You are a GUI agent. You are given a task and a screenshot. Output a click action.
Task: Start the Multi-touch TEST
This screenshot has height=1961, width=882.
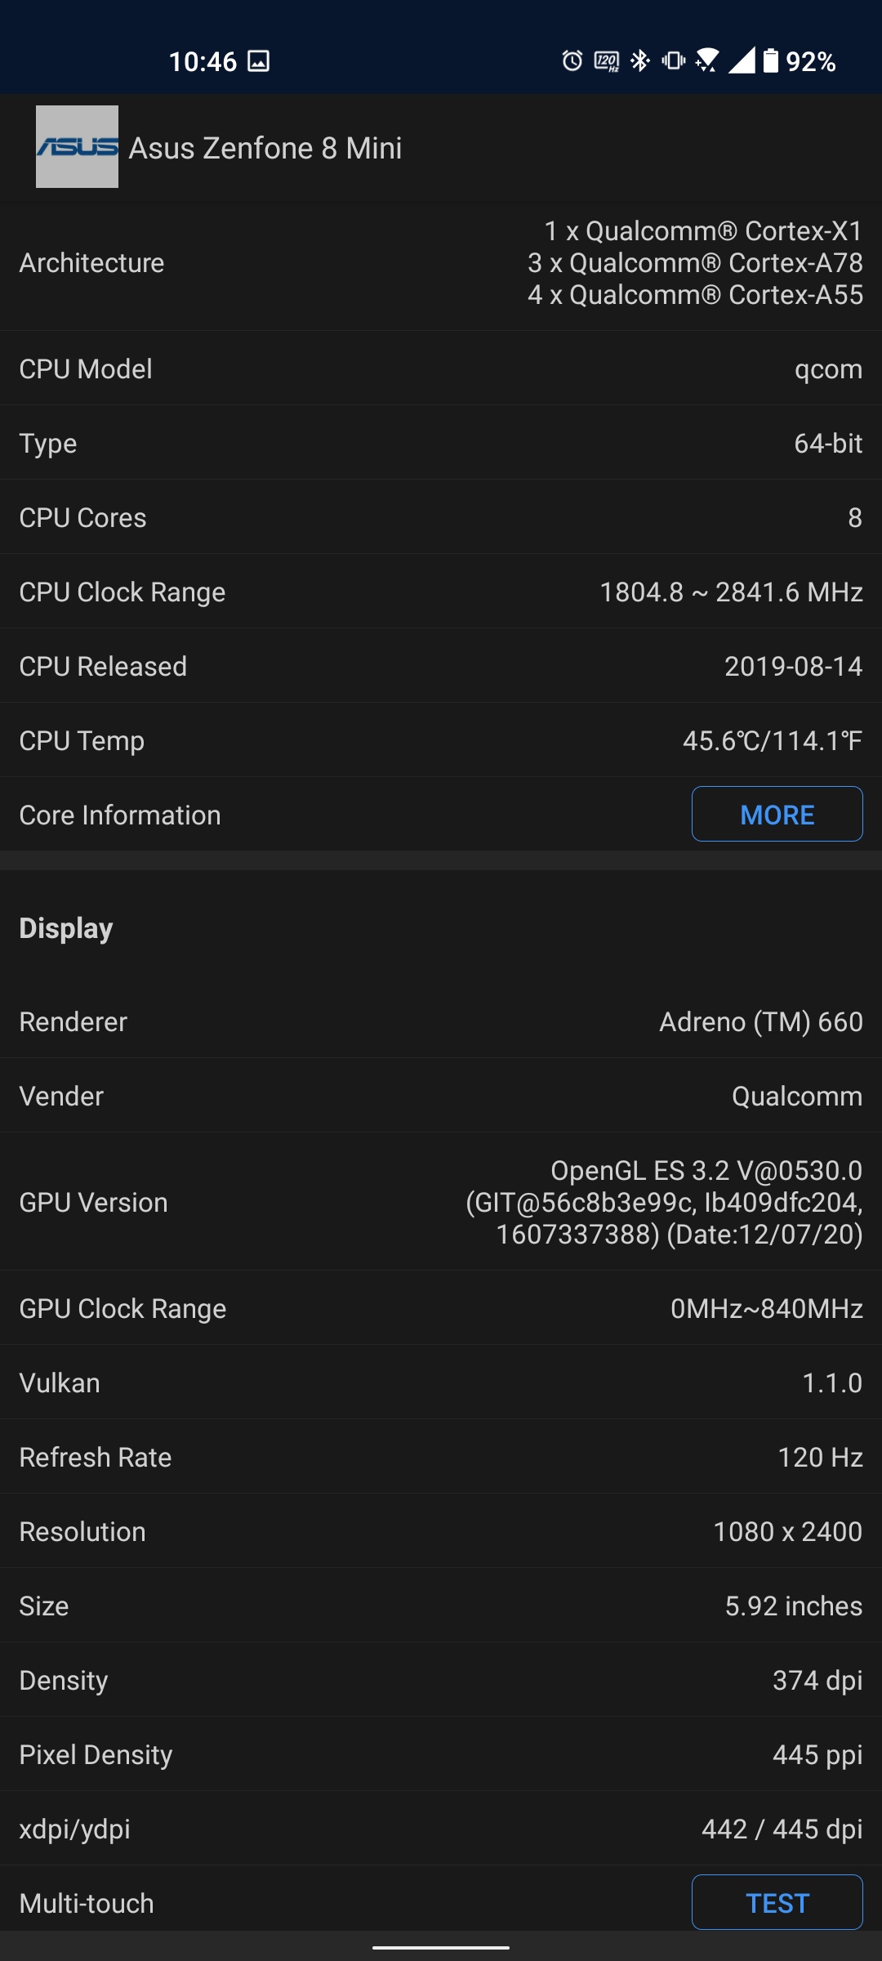click(x=777, y=1903)
